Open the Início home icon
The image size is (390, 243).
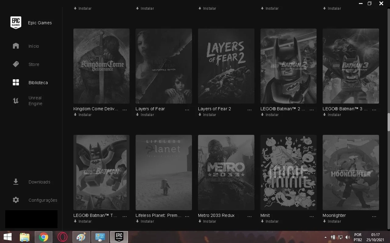click(16, 46)
